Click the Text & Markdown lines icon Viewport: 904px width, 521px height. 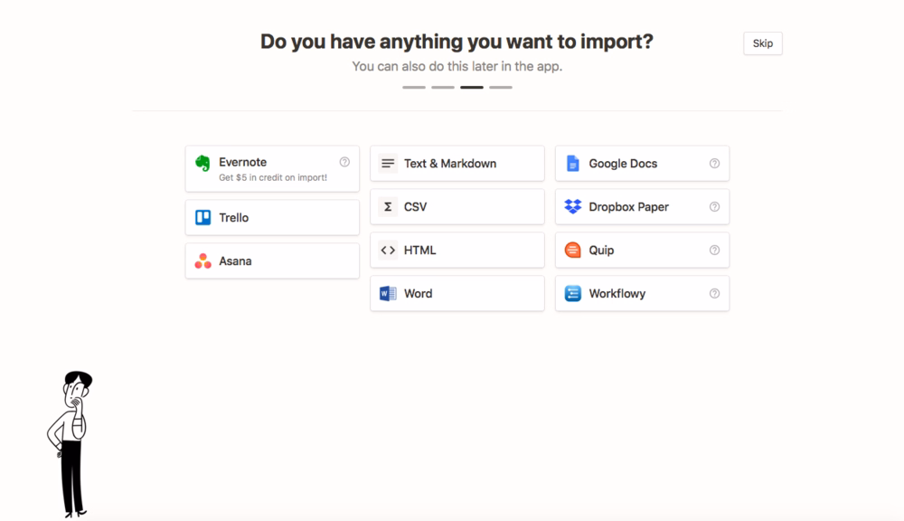pos(388,164)
